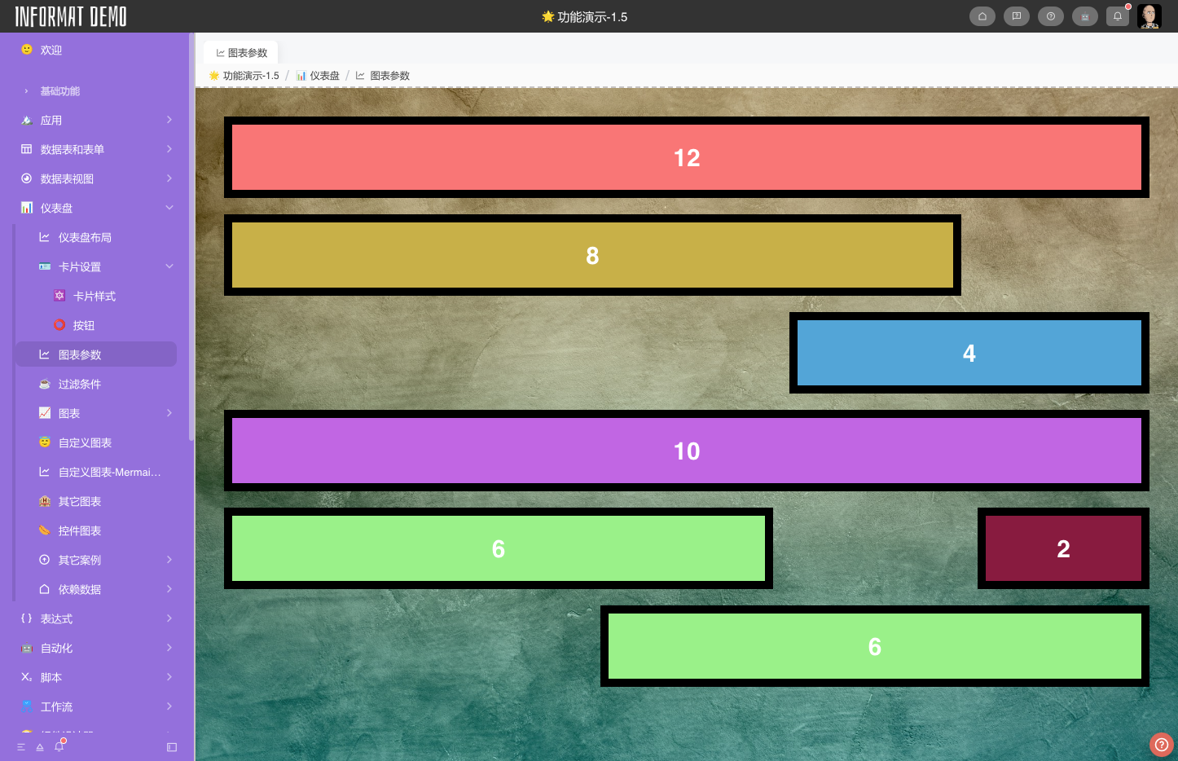Click the user avatar picture
This screenshot has width=1178, height=761.
pos(1149,16)
